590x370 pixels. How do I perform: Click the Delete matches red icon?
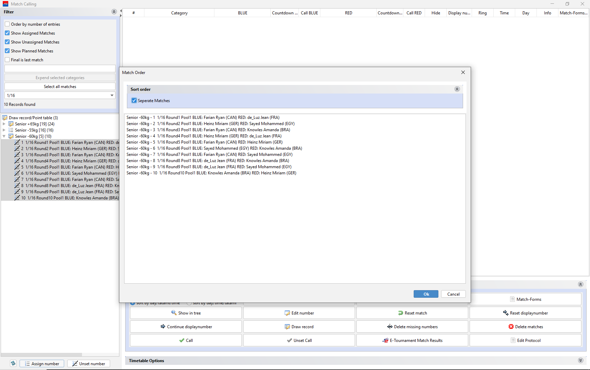pos(511,327)
